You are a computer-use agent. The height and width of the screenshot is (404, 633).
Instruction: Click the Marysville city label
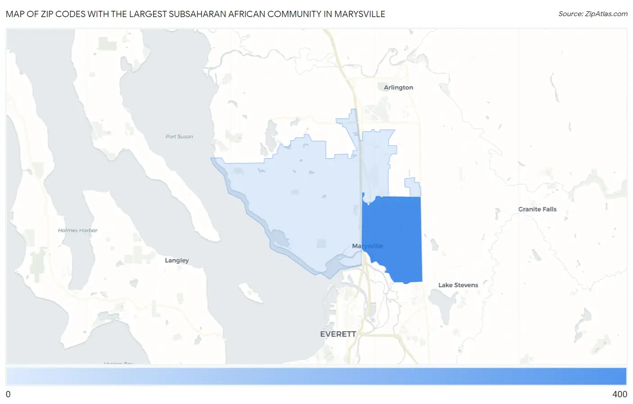(367, 246)
